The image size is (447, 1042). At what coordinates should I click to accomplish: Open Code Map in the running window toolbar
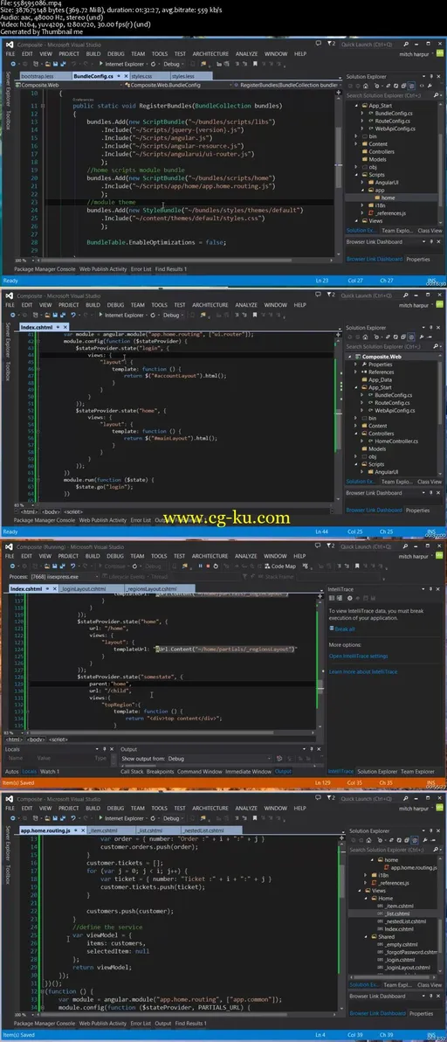click(x=280, y=566)
